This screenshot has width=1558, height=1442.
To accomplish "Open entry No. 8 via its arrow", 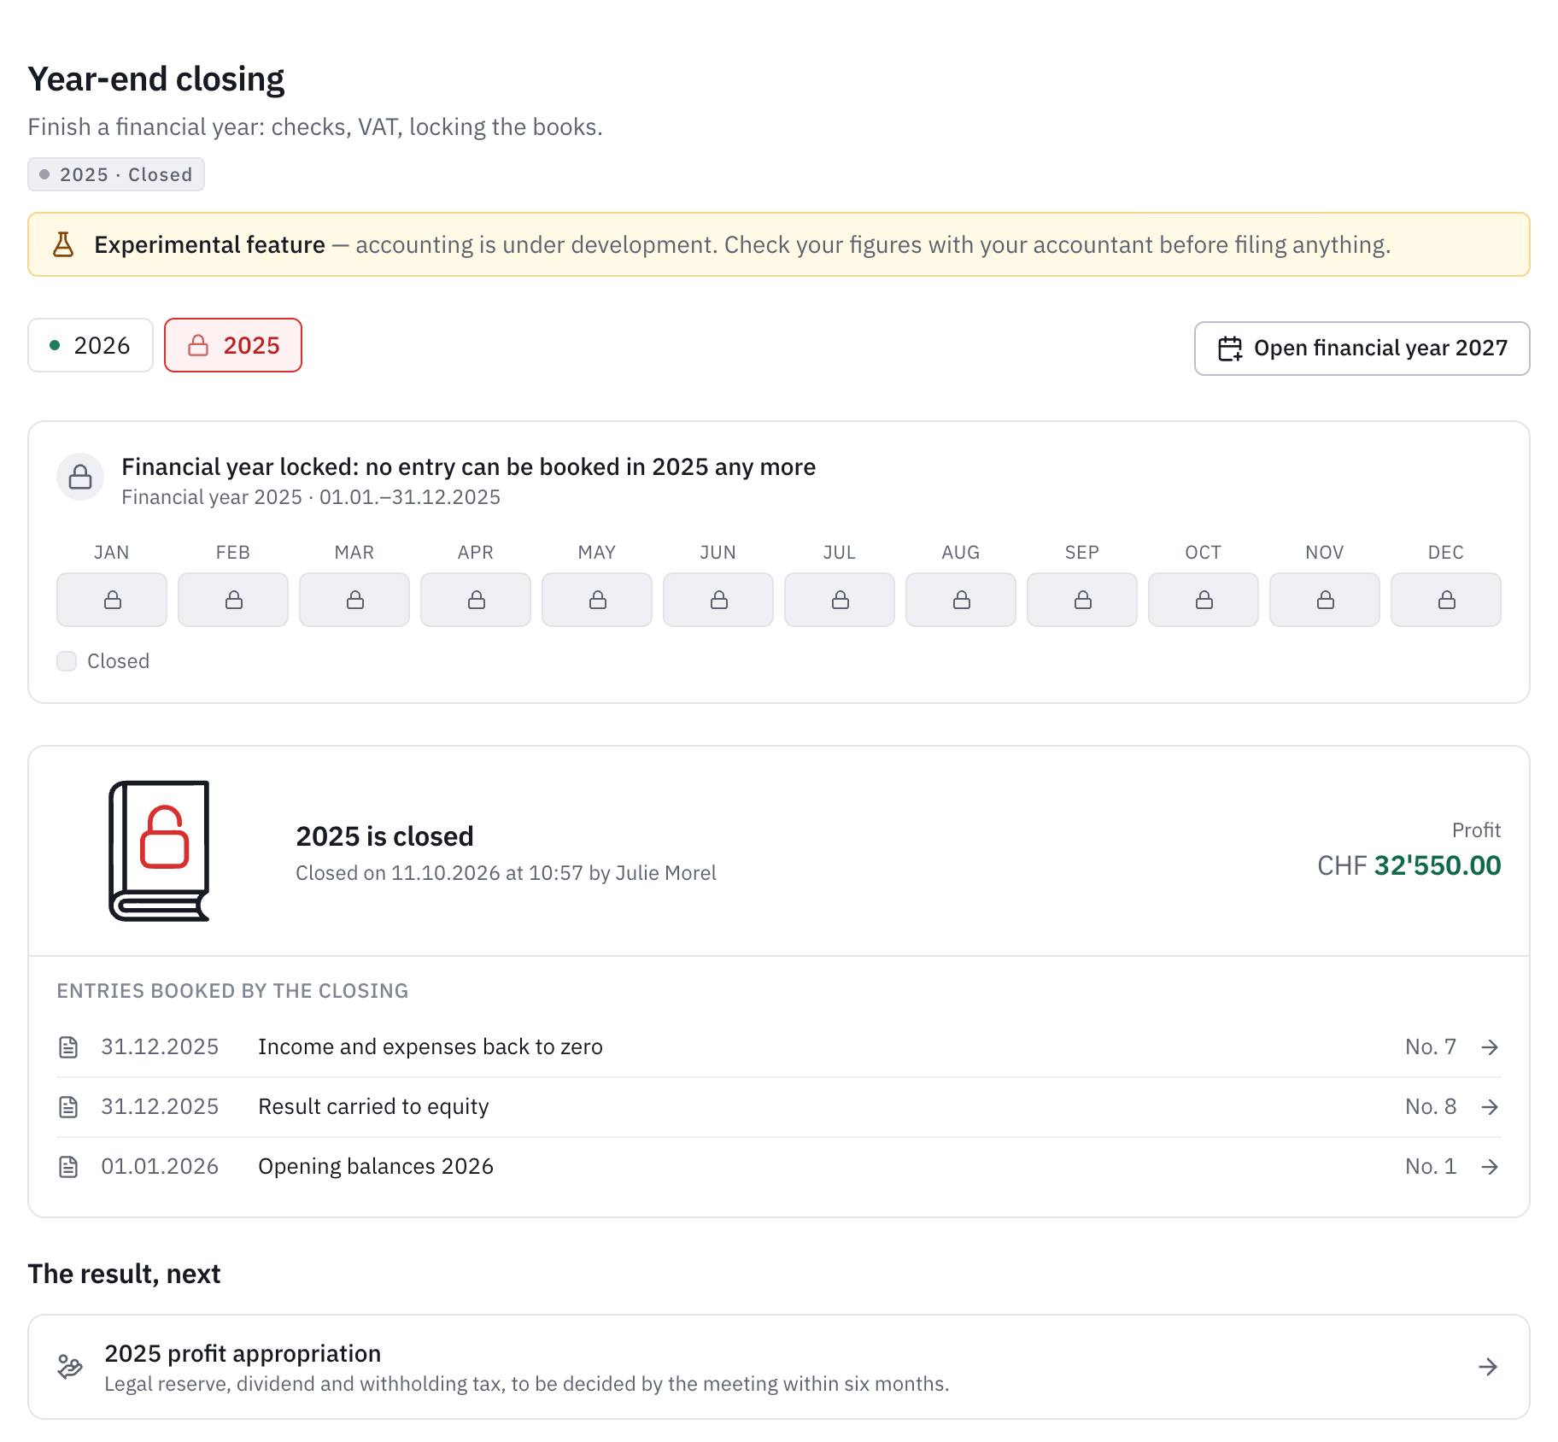I will point(1490,1107).
